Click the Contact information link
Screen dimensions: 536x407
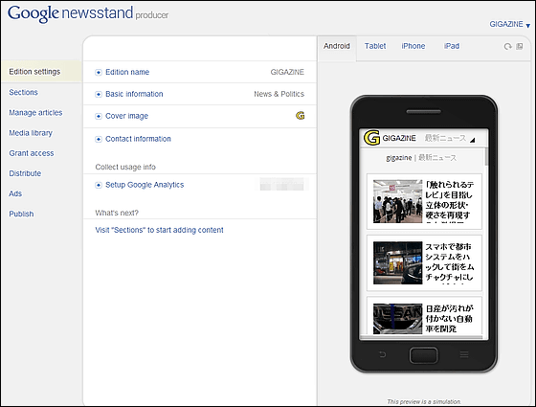138,139
